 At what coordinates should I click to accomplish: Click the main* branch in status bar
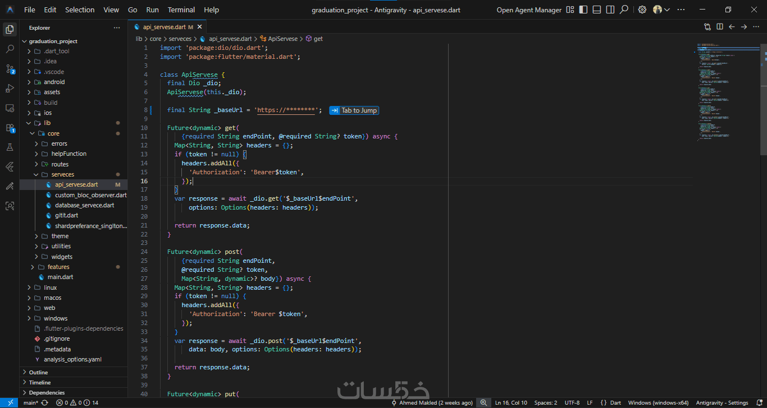30,402
